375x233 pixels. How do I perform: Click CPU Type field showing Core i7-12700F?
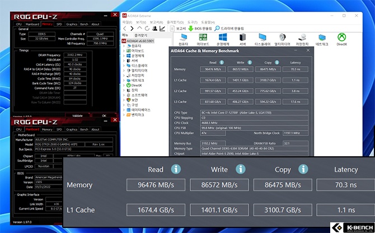[x=254, y=113]
